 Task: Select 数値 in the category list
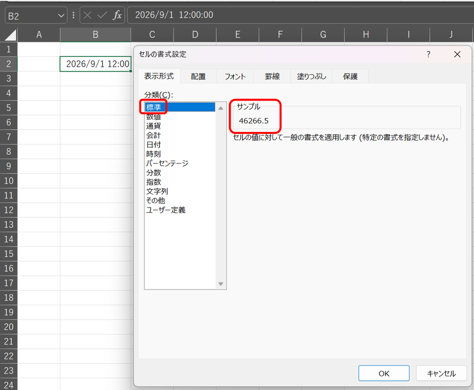coord(180,116)
